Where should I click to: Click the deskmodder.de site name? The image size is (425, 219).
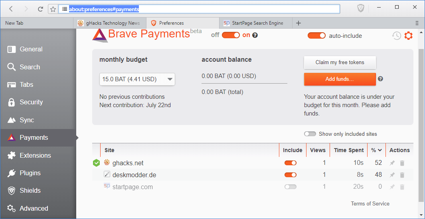134,175
